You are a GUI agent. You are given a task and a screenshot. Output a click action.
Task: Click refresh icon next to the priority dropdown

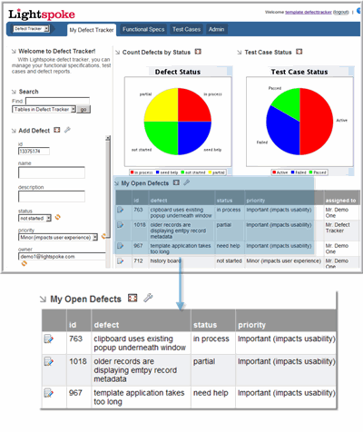click(103, 236)
